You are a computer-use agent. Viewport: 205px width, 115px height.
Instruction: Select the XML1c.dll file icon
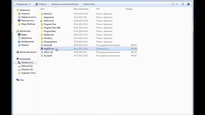[42, 52]
